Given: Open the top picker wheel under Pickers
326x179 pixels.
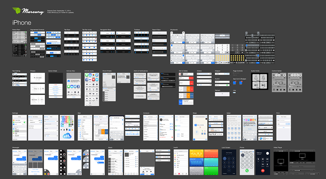Looking at the screenshot, I should pyautogui.click(x=37, y=78).
